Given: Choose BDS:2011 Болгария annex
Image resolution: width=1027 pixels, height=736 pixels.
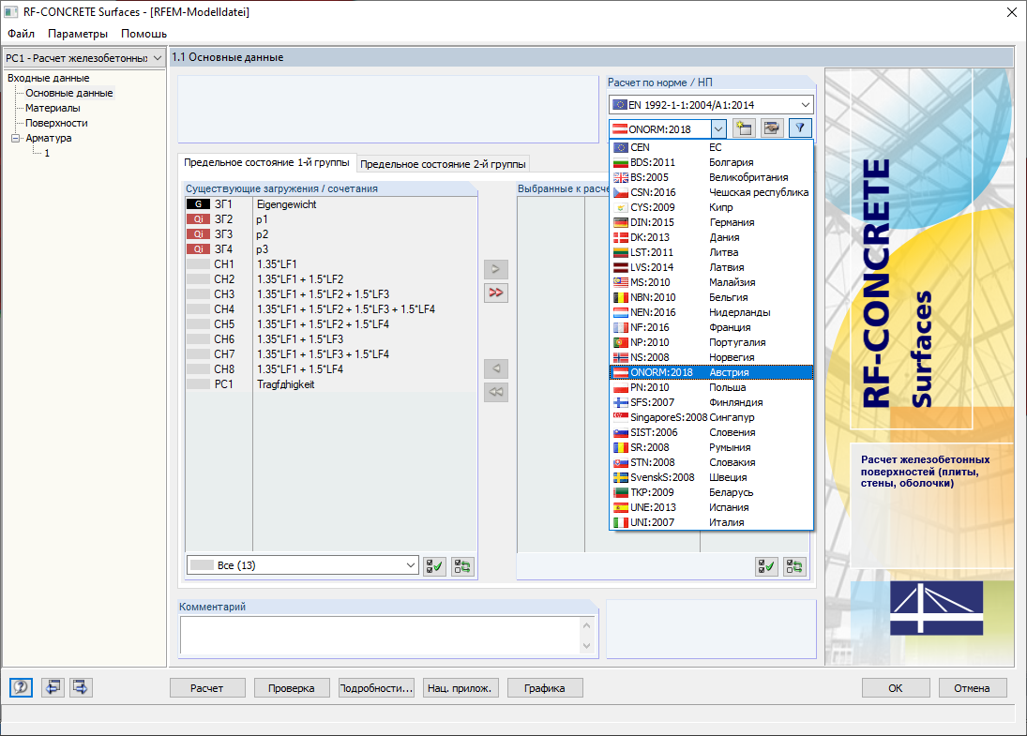Looking at the screenshot, I should click(711, 162).
